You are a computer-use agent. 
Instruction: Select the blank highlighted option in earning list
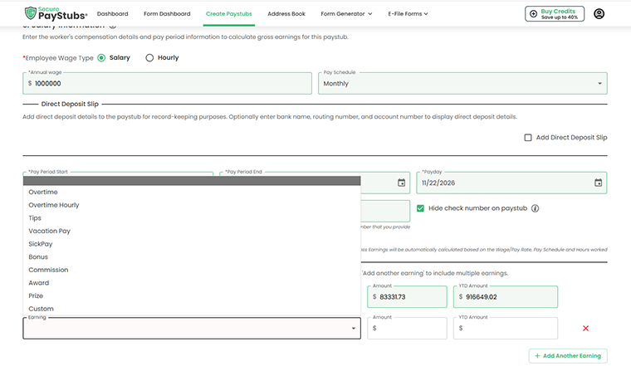click(192, 181)
